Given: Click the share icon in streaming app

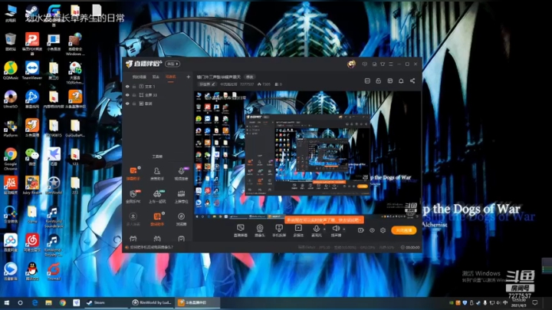Looking at the screenshot, I should (412, 81).
